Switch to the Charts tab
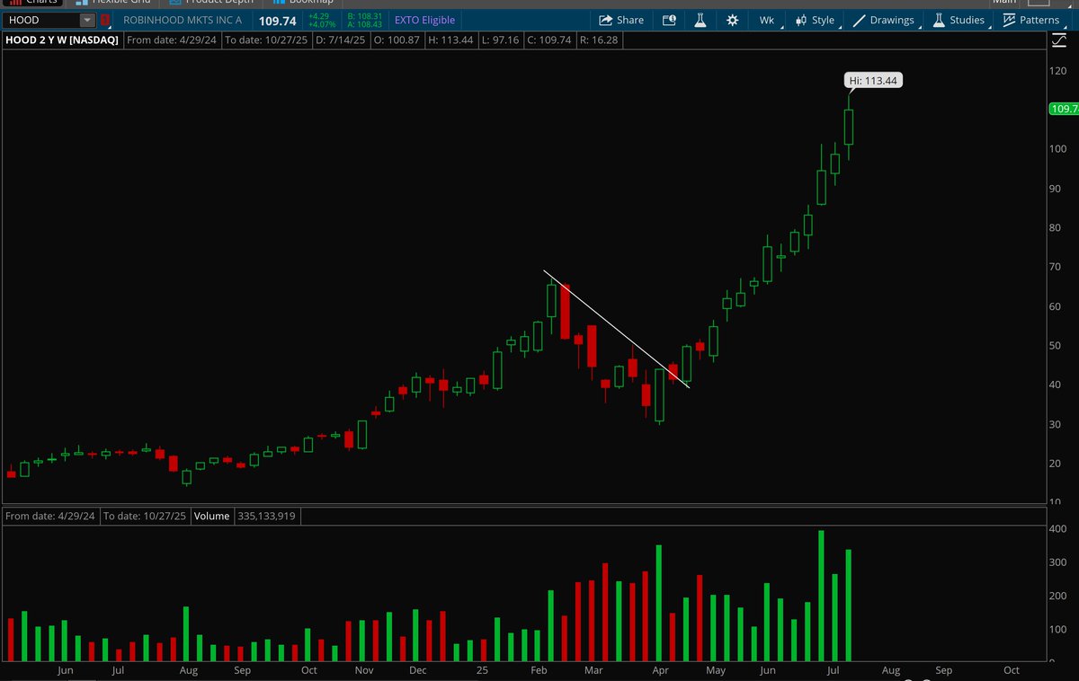The image size is (1079, 681). point(32,3)
